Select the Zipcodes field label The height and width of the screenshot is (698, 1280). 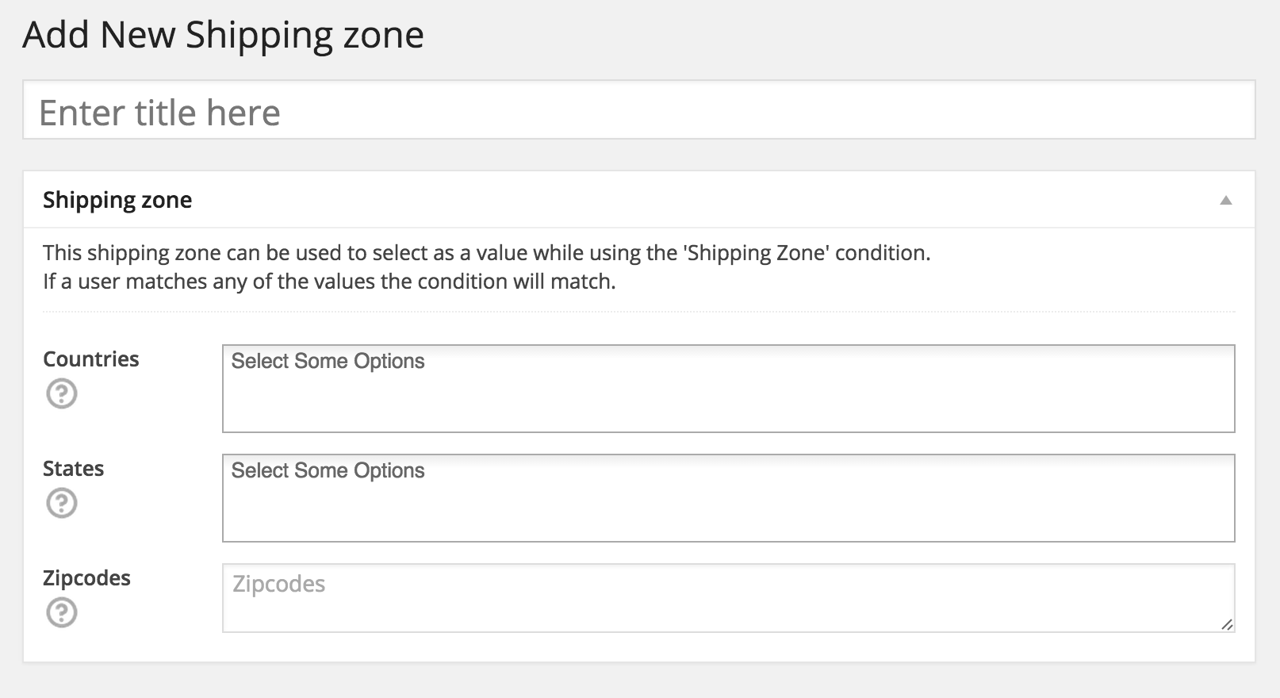(x=86, y=578)
